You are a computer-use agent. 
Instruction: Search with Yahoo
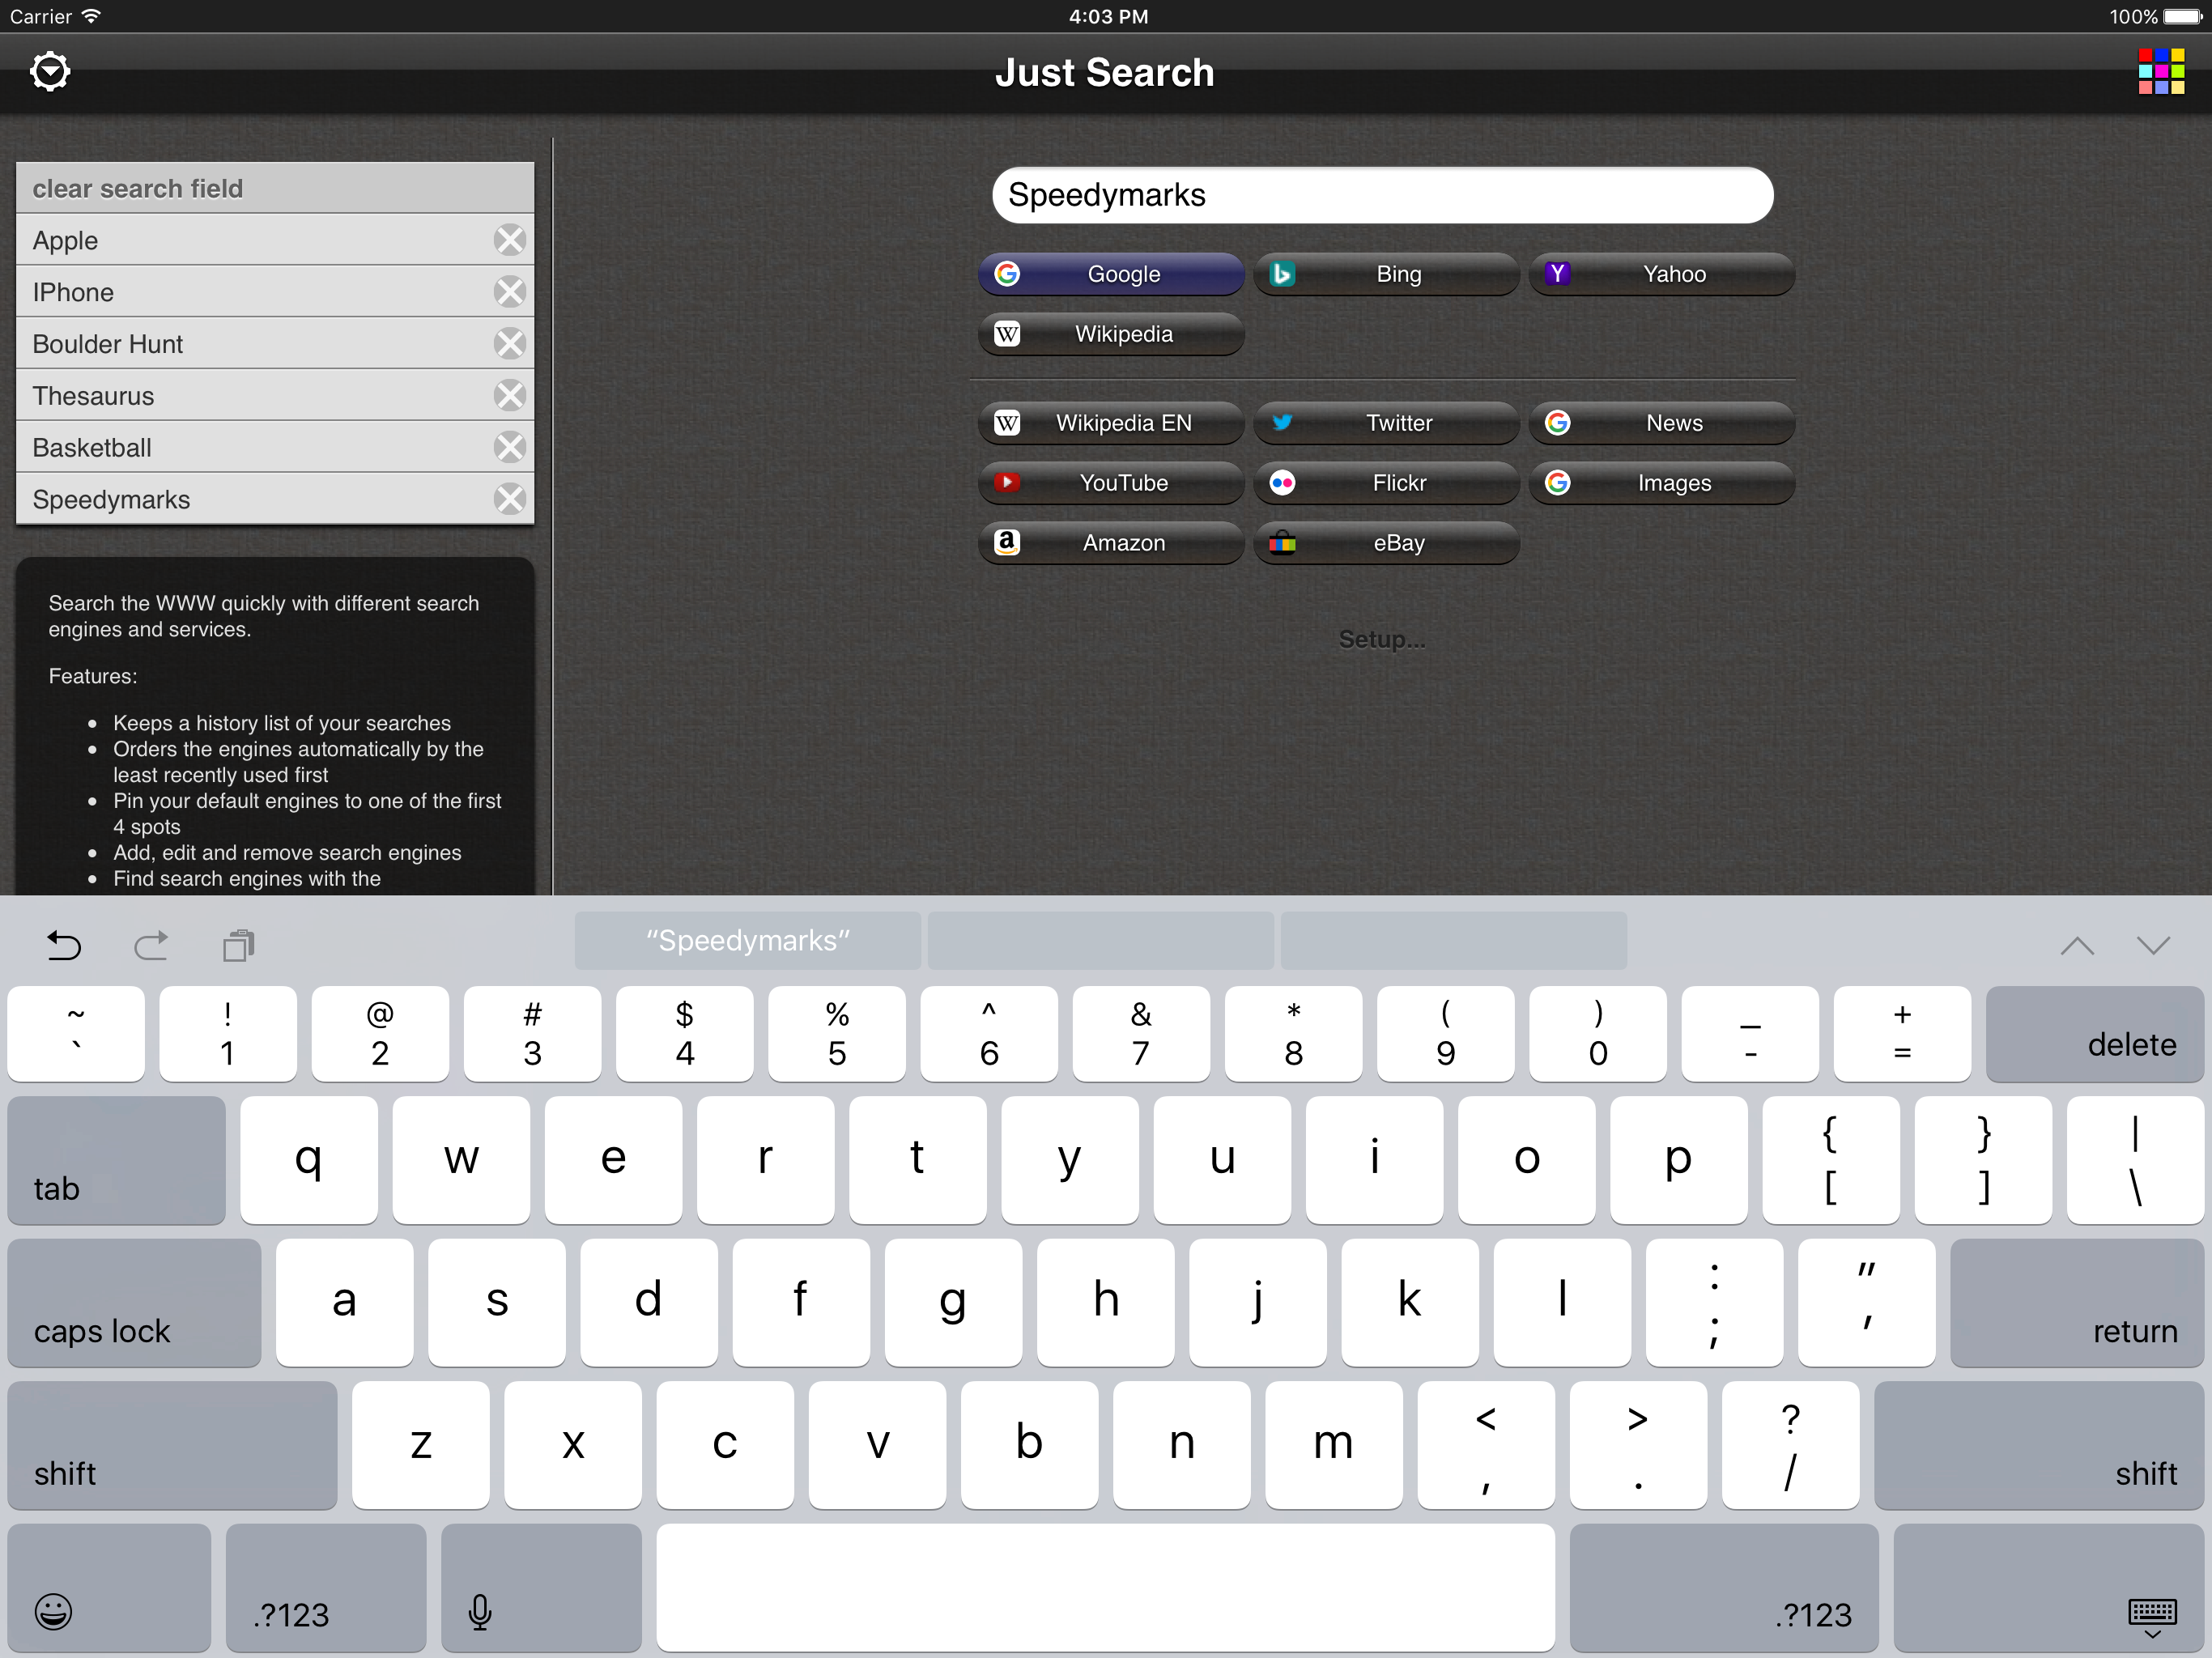pos(1662,274)
